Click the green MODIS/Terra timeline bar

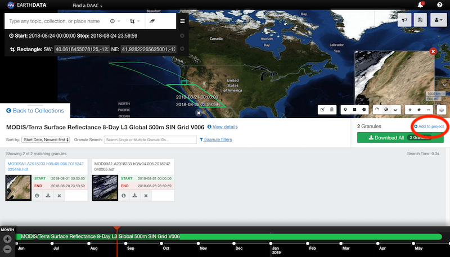pos(229,237)
